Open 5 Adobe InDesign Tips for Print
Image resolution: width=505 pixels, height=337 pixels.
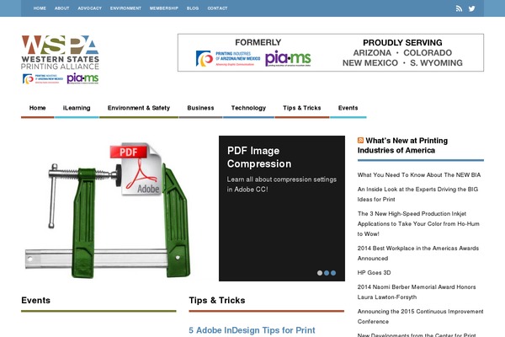pyautogui.click(x=252, y=330)
